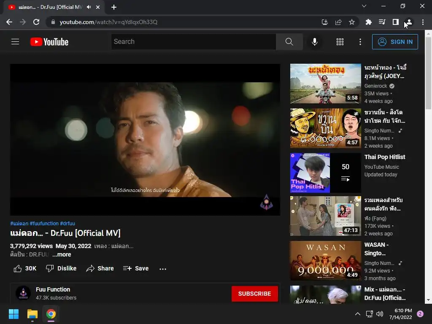The height and width of the screenshot is (324, 432).
Task: Open notifications badge
Action: (420, 314)
